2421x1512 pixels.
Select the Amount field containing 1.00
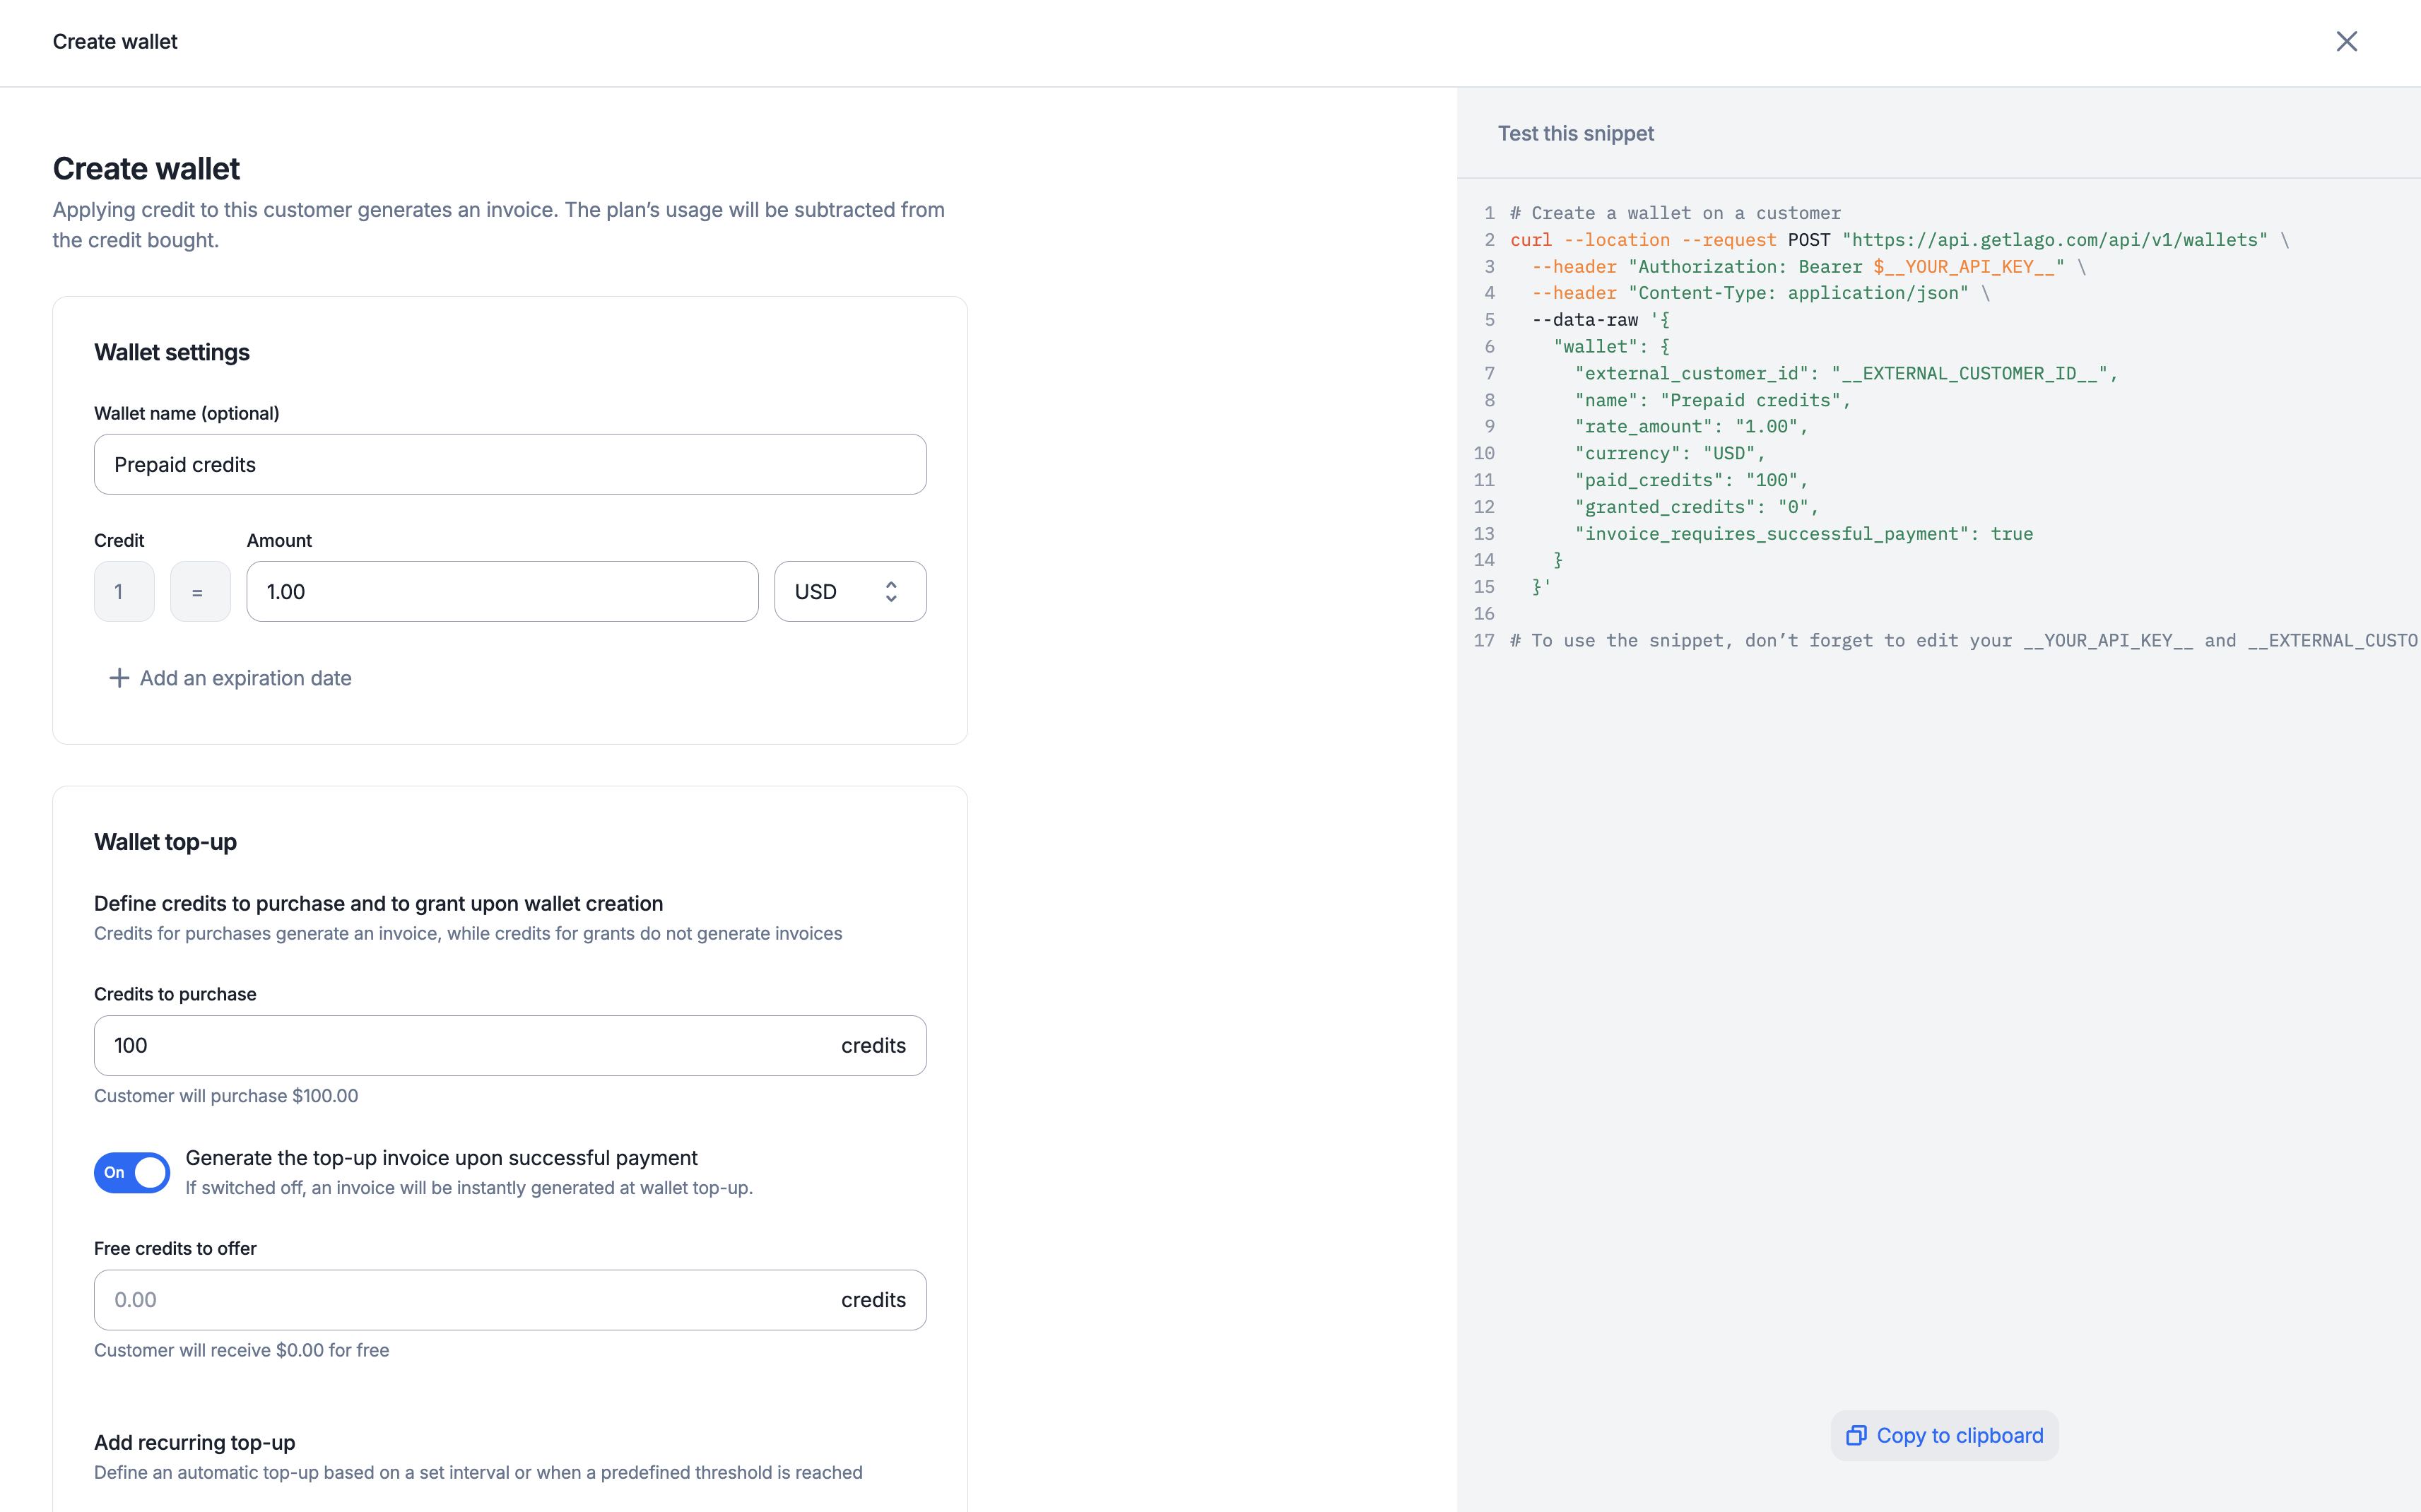501,591
